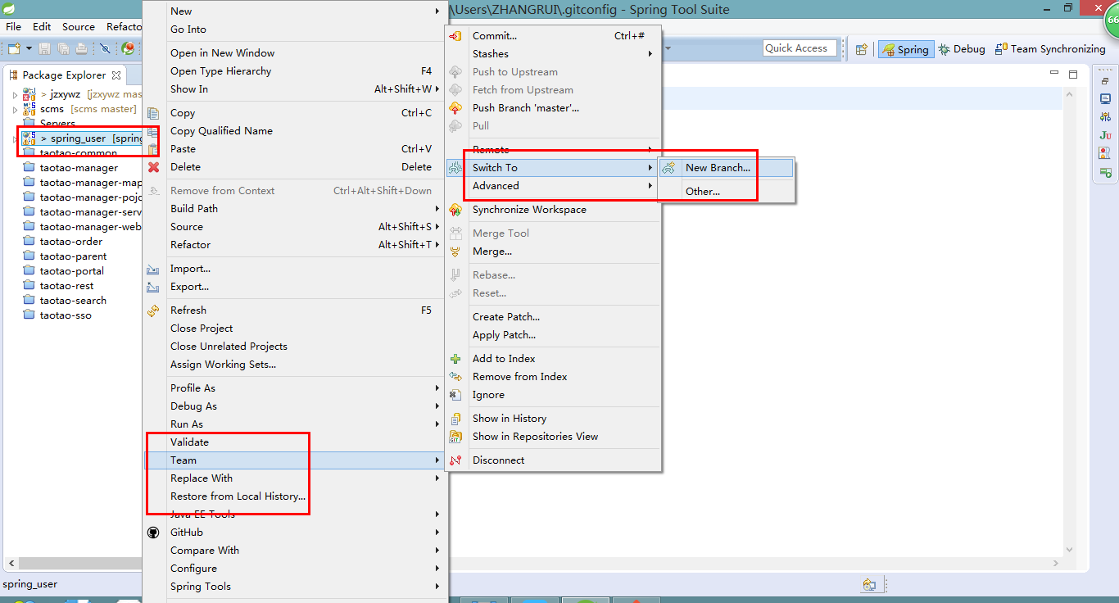Expand the Run As submenu

pos(437,424)
